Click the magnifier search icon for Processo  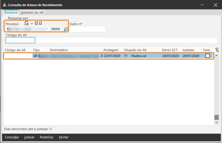tap(66, 29)
